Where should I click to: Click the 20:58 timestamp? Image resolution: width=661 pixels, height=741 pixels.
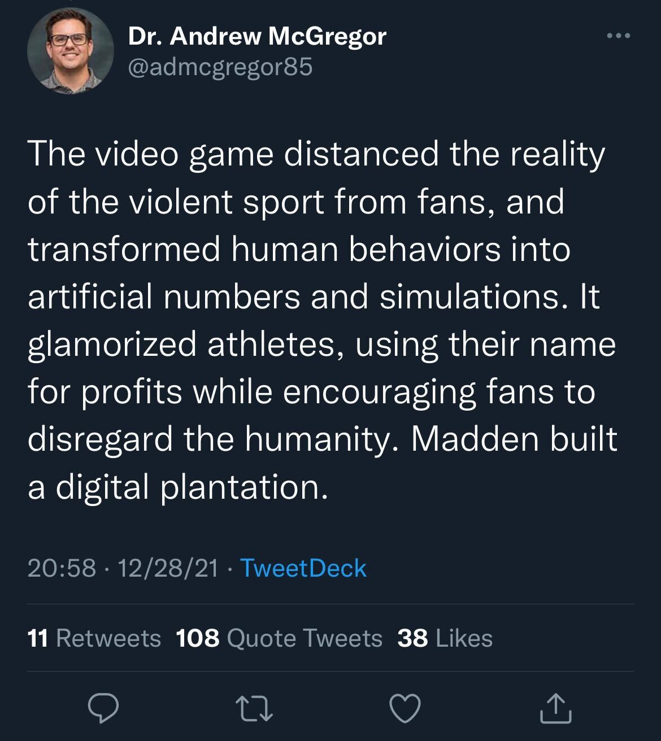(62, 568)
